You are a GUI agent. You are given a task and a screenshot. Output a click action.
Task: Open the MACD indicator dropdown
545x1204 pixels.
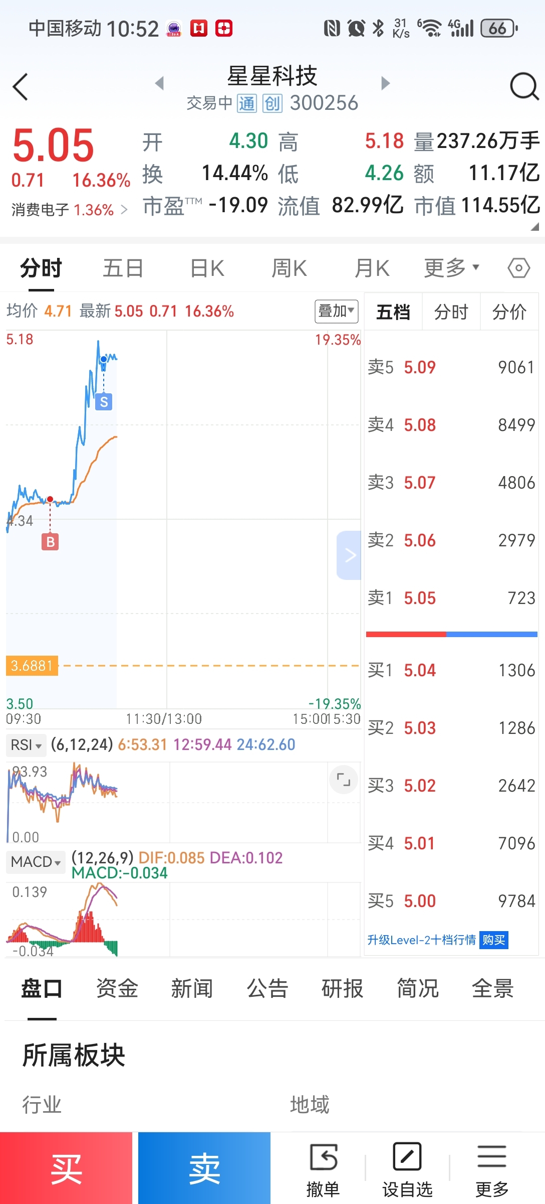click(36, 862)
